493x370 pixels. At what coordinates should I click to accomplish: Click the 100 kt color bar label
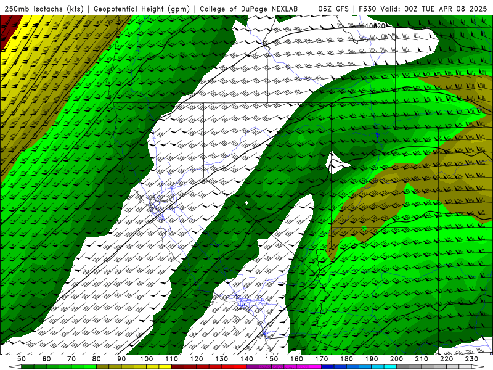click(x=147, y=359)
